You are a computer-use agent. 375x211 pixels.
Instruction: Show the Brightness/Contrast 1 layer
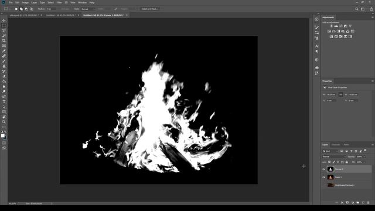323,185
